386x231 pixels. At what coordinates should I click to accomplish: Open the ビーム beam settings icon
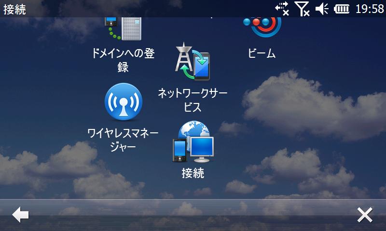262,27
